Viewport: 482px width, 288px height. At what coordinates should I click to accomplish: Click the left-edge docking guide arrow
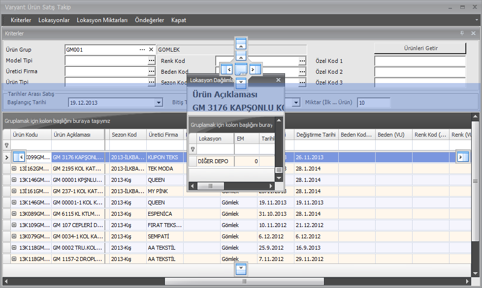click(19, 157)
